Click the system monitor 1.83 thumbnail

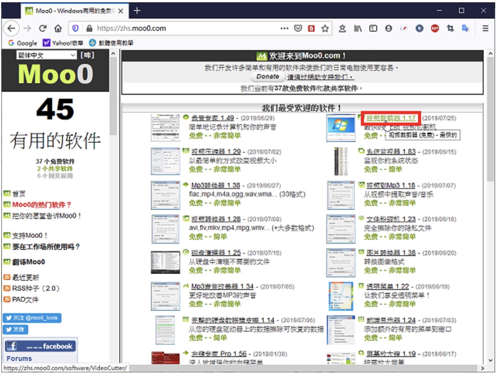pos(340,161)
